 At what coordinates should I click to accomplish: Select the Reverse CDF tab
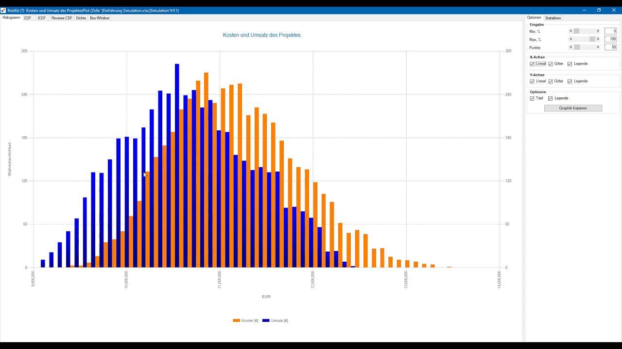coord(62,18)
